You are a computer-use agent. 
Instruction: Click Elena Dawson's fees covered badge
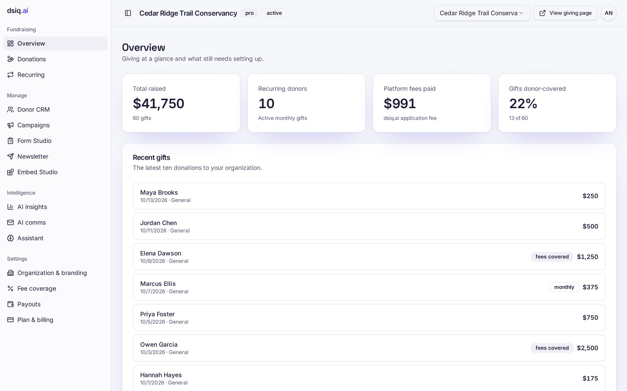click(x=552, y=257)
